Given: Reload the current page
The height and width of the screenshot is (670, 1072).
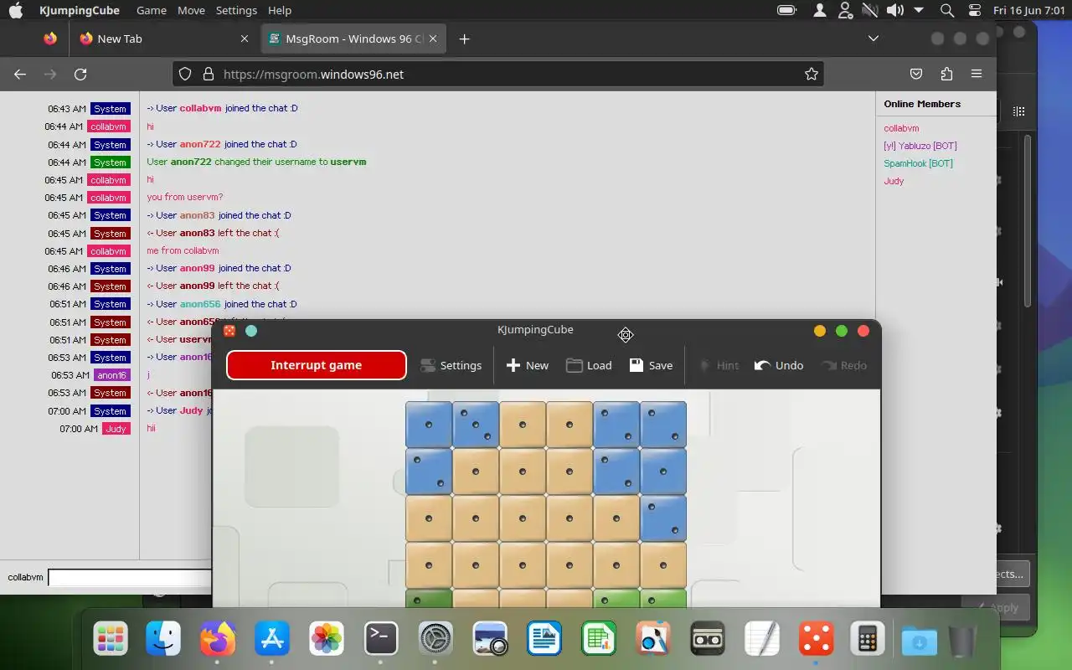Looking at the screenshot, I should 80,74.
